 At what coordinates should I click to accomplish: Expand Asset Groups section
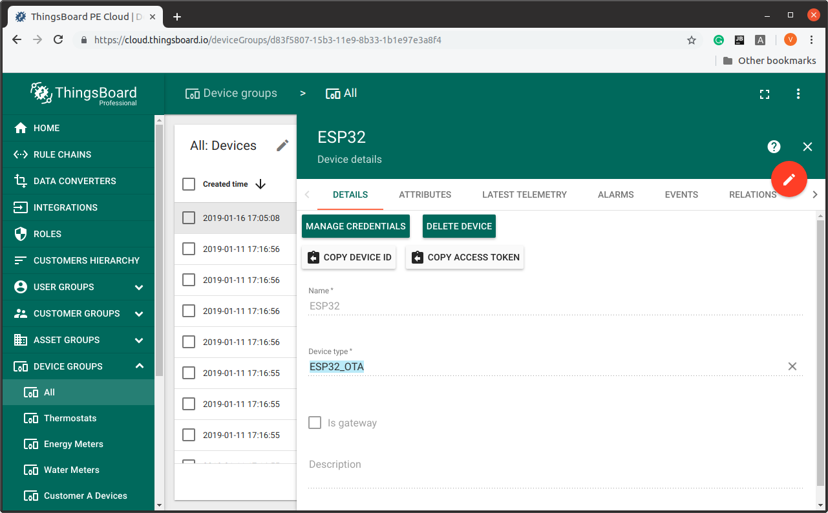pos(139,340)
